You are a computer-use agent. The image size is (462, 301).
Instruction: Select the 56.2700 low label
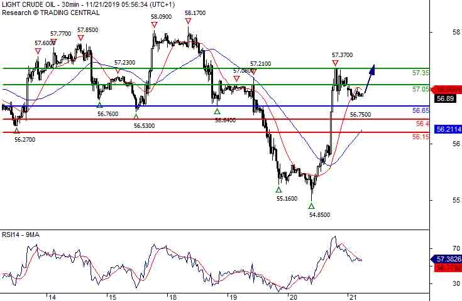[25, 140]
